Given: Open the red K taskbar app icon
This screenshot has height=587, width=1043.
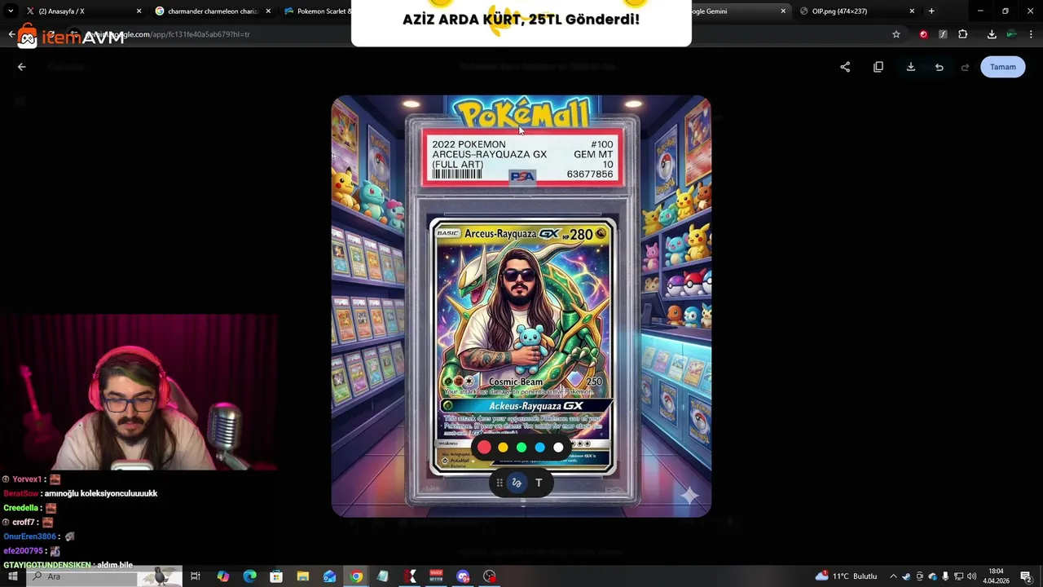Looking at the screenshot, I should 410,576.
